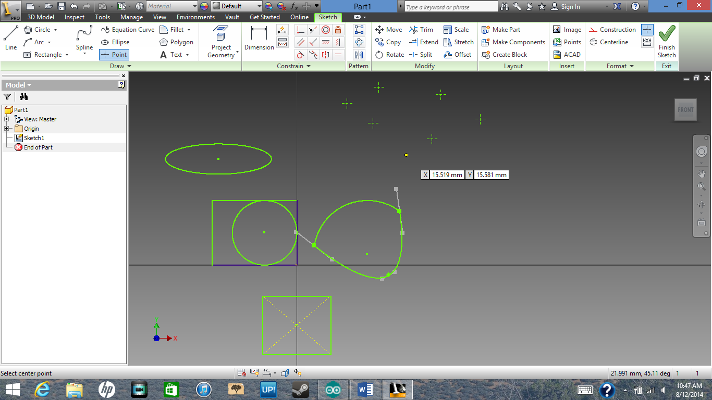Click Sign In
The image size is (712, 400).
pyautogui.click(x=566, y=7)
